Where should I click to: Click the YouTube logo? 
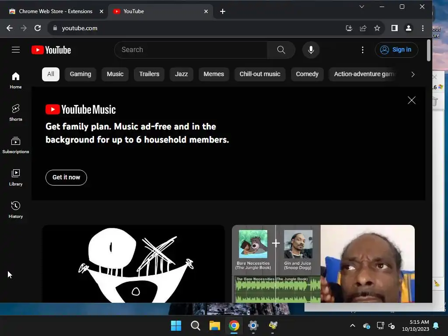[51, 50]
